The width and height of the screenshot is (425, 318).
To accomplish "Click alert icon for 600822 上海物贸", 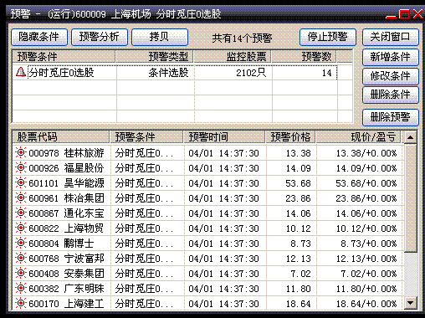I will pyautogui.click(x=21, y=228).
